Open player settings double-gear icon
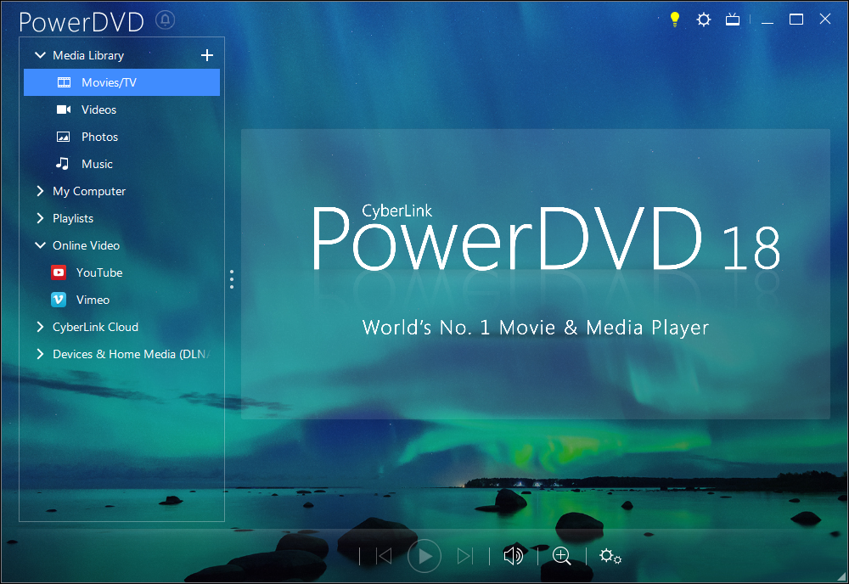 tap(610, 556)
